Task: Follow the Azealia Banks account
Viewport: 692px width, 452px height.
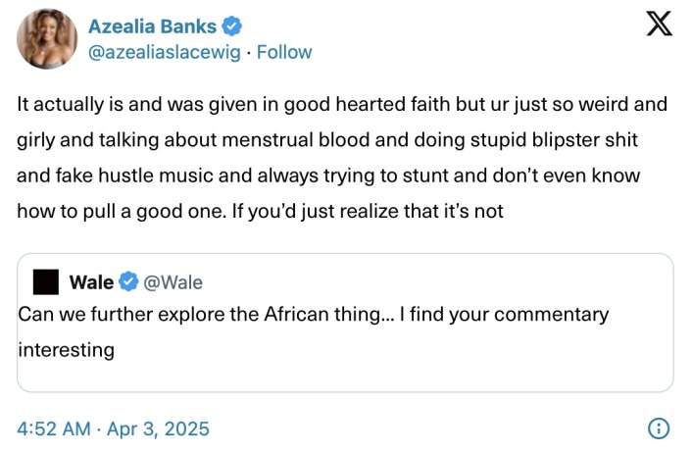Action: (284, 52)
